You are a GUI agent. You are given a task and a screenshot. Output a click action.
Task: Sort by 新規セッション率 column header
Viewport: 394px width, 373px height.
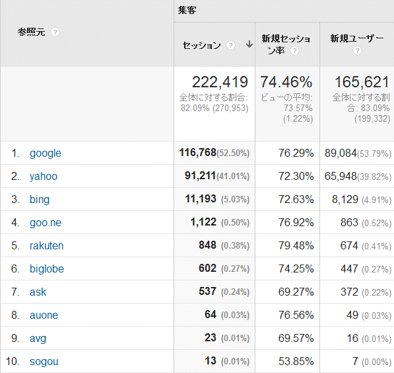286,44
